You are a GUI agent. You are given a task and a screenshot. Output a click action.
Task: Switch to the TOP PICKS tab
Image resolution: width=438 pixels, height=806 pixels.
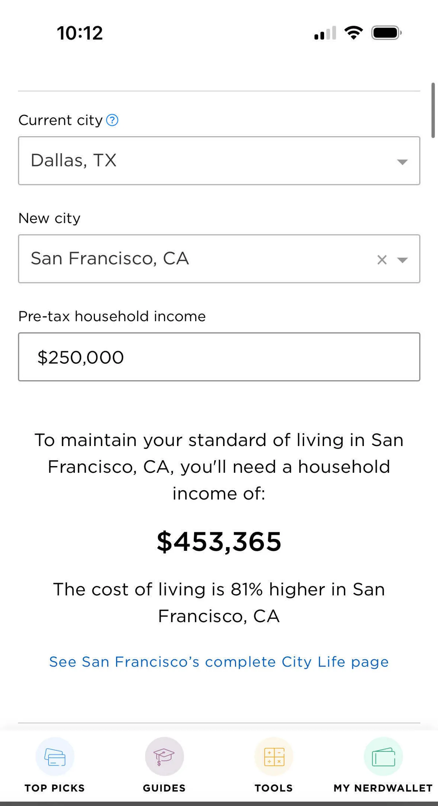click(55, 788)
